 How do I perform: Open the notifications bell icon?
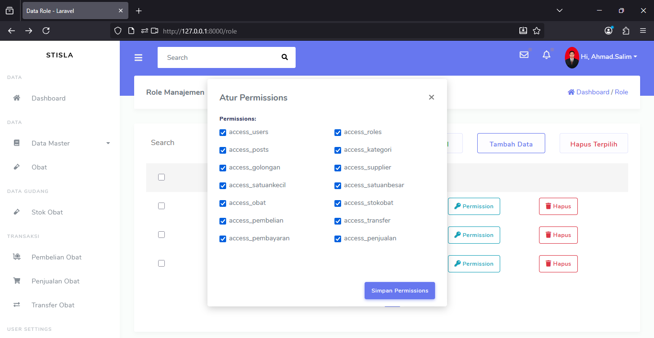pyautogui.click(x=546, y=55)
